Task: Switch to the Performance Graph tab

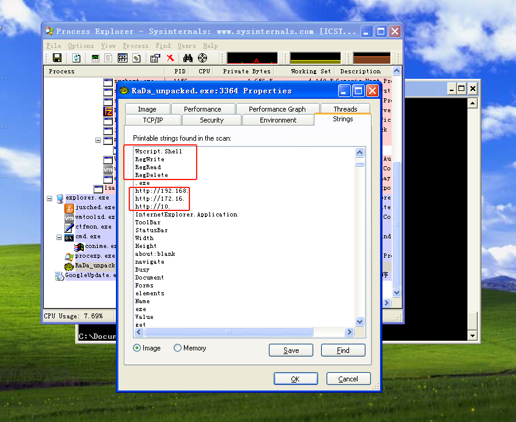Action: (277, 109)
